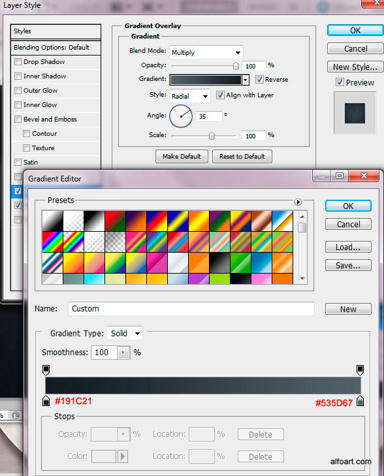Image resolution: width=384 pixels, height=476 pixels.
Task: Choose the red-to-green gradient preset
Action: (116, 221)
